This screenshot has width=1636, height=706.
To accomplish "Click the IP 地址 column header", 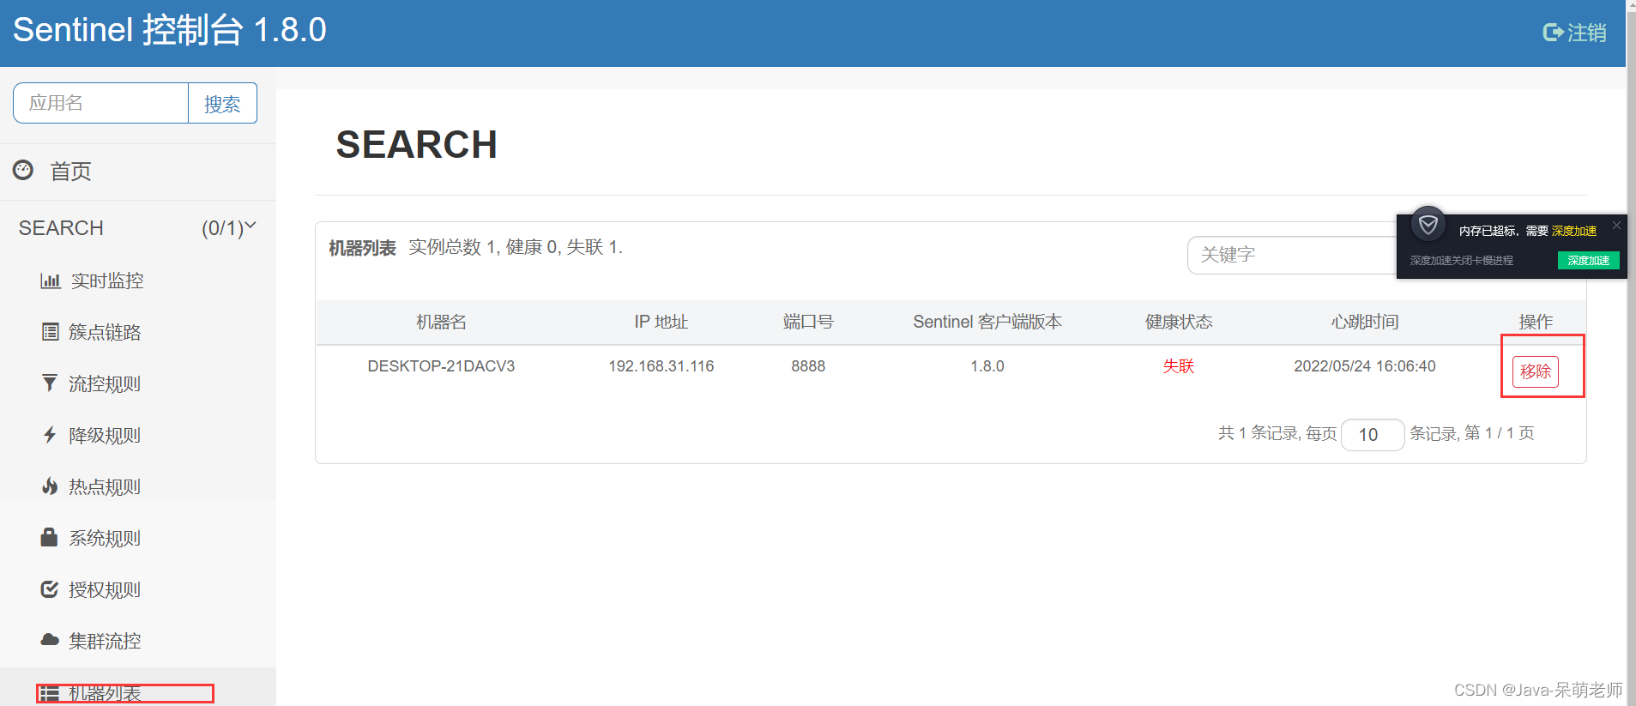I will tap(661, 322).
